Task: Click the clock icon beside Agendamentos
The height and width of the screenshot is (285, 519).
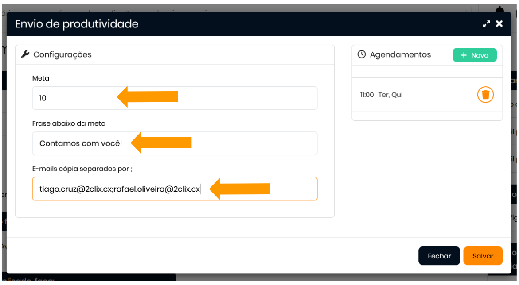Action: [362, 54]
